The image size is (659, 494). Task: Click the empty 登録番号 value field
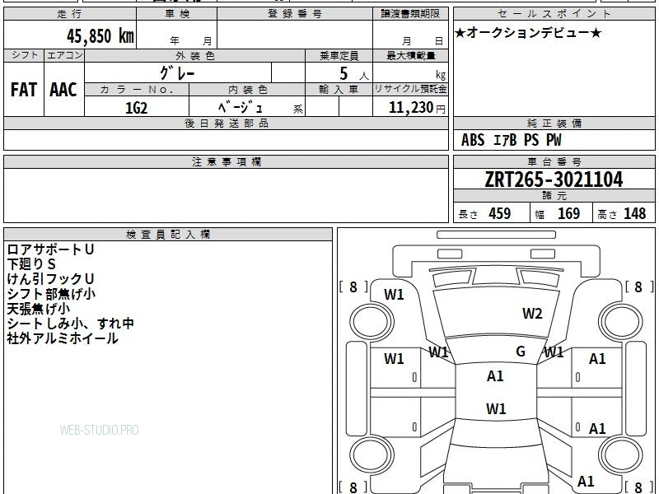(295, 35)
